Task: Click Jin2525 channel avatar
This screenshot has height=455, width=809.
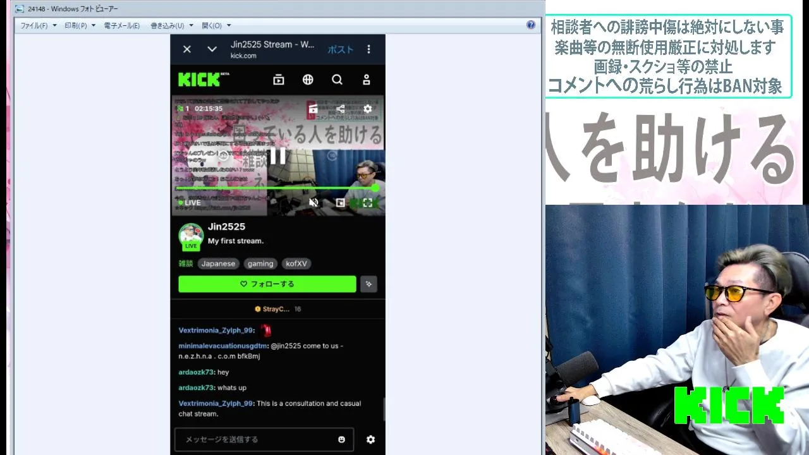Action: tap(191, 236)
